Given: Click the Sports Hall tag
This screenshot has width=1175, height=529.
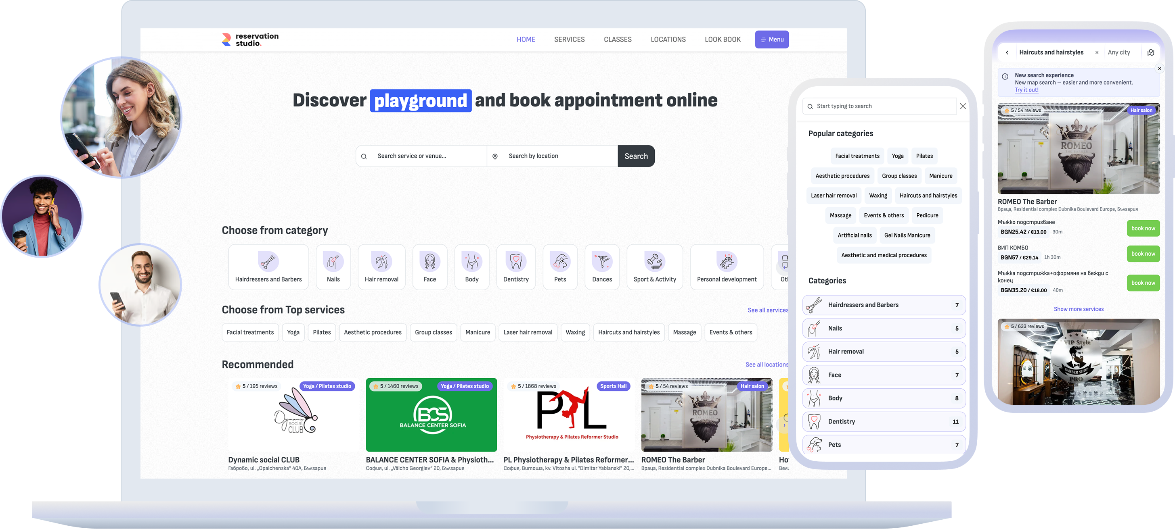Looking at the screenshot, I should 613,386.
